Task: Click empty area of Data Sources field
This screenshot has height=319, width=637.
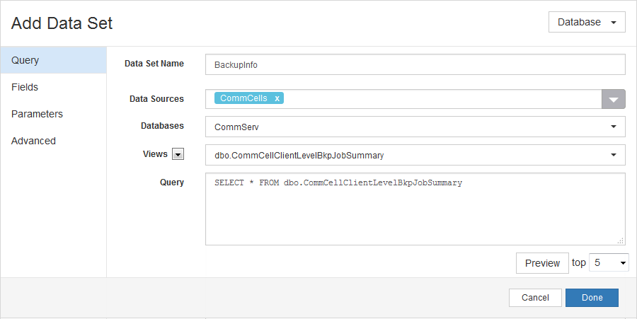Action: (x=439, y=99)
